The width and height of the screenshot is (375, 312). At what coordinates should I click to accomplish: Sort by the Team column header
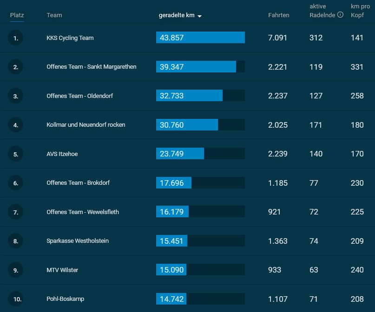[x=54, y=15]
